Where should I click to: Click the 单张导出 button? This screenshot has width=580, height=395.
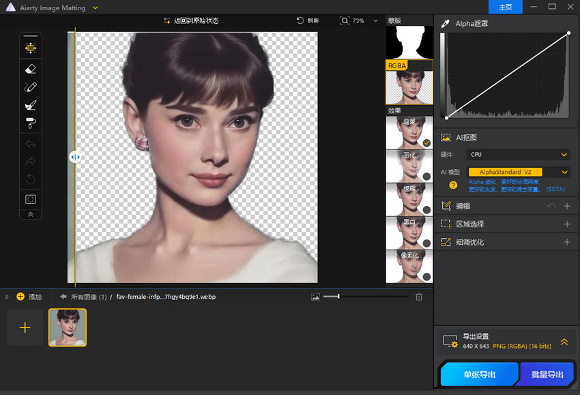[x=480, y=375]
